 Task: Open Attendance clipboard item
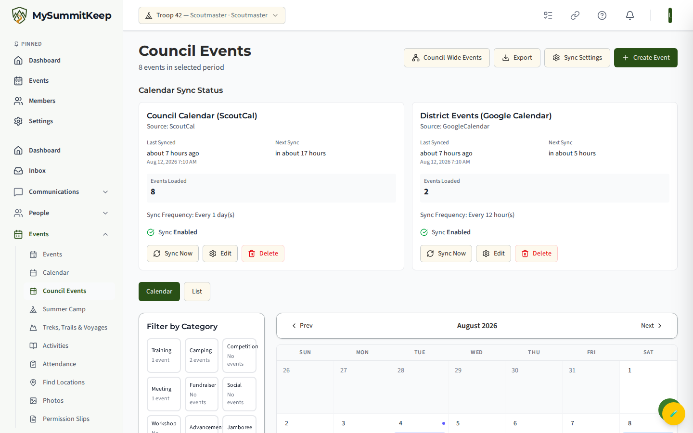coord(69,364)
